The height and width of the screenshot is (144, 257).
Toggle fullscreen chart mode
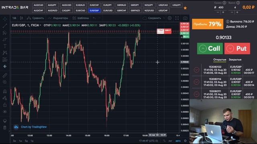coord(177,18)
